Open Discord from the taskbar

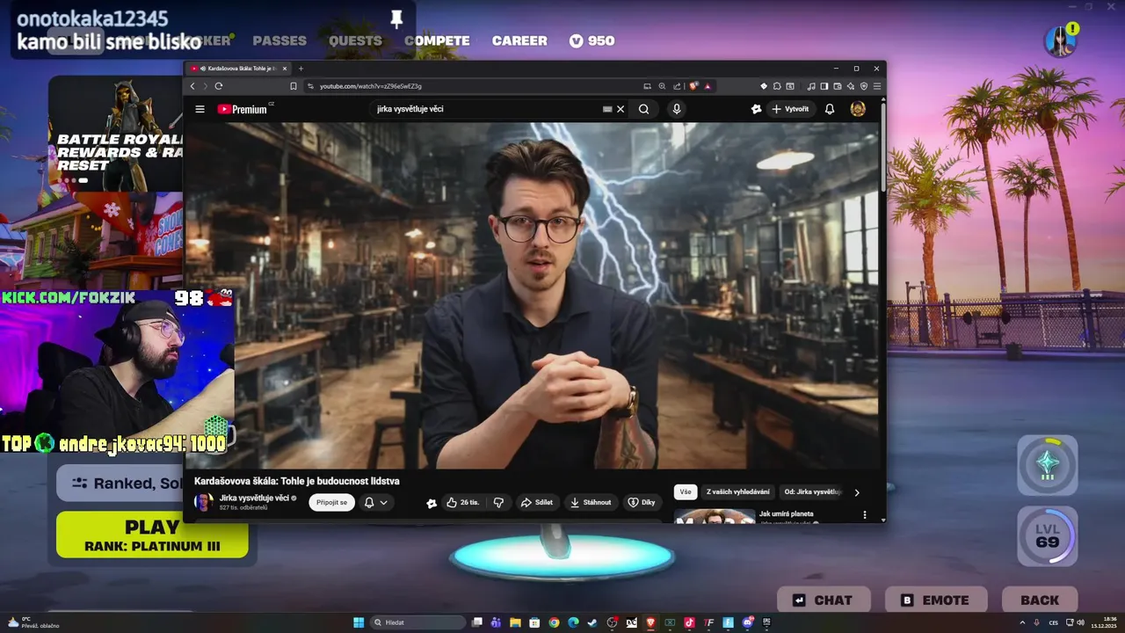tap(747, 622)
